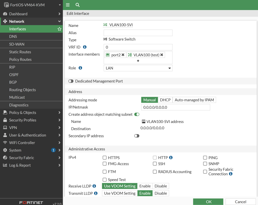The image size is (258, 205).
Task: Click the Role info icon
Action: pos(80,68)
